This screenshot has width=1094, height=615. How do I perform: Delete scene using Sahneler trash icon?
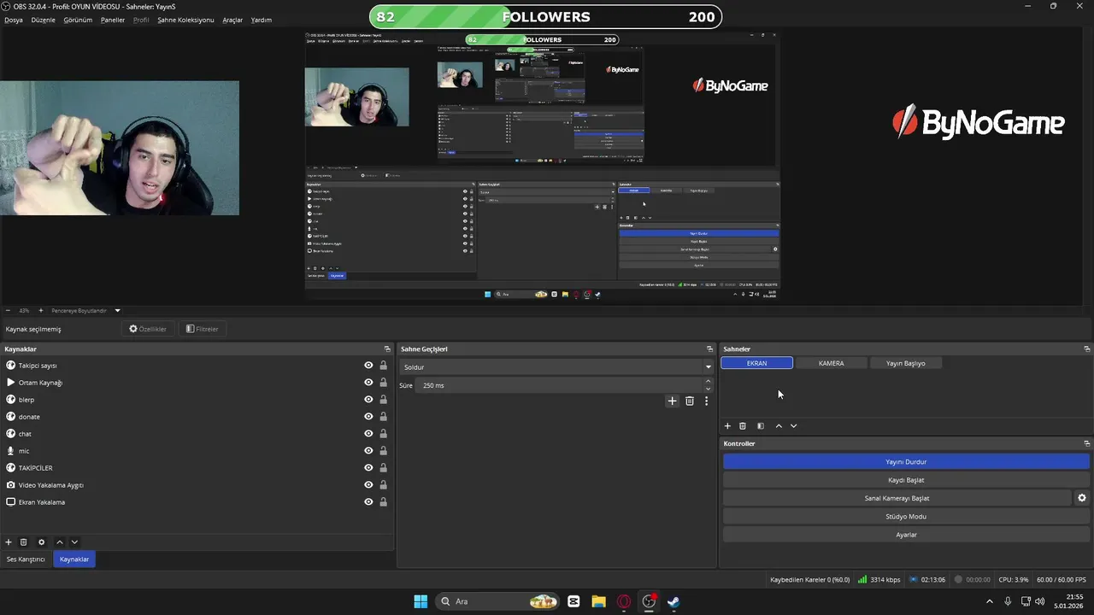[x=743, y=426]
